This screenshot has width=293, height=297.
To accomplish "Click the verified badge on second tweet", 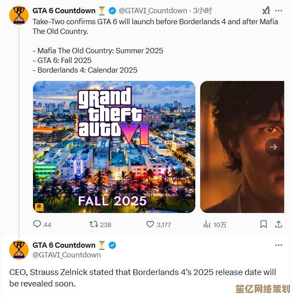I will pos(113,245).
